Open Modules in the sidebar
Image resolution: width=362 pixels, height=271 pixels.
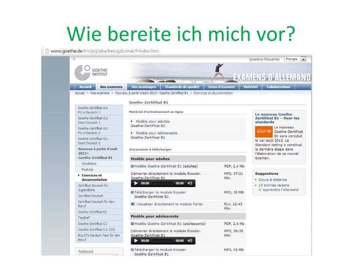click(99, 169)
